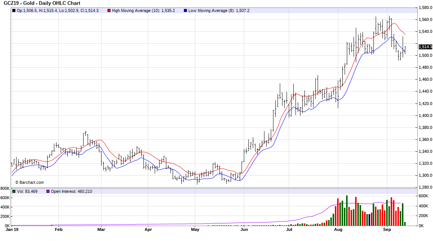Click the 1,514.3 current price marker
433x241 pixels.
[x=426, y=47]
